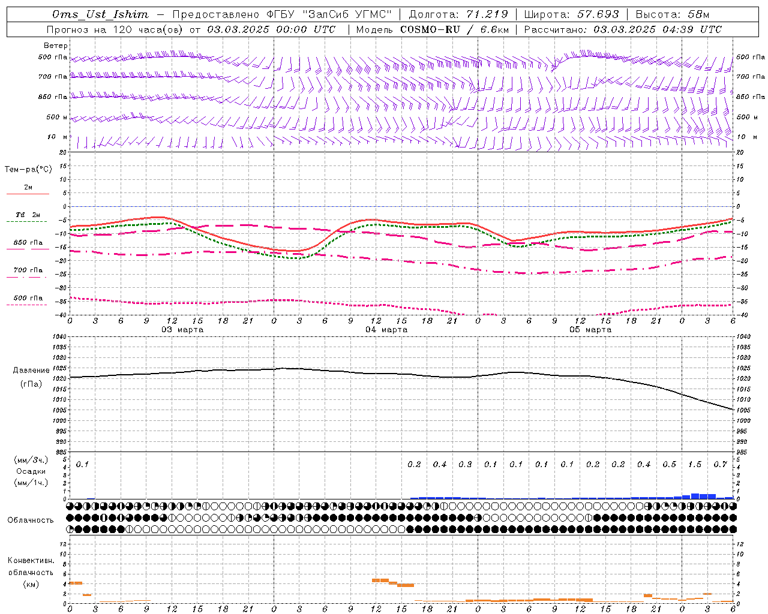Click the 'Конвективн.' convective cloud label
Viewport: 768px width, 614px height.
point(31,561)
